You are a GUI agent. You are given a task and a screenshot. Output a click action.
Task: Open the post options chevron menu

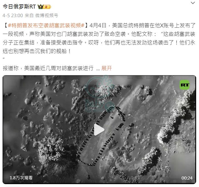pos(193,3)
